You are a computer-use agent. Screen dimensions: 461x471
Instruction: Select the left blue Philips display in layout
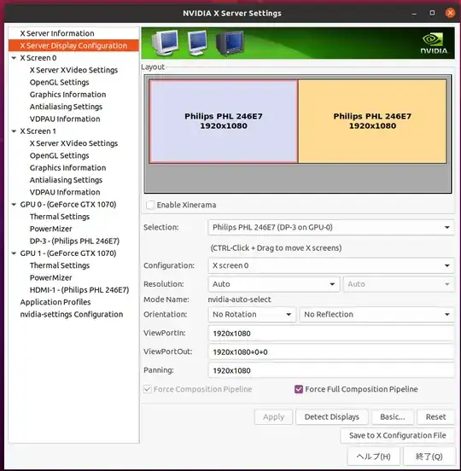[224, 121]
